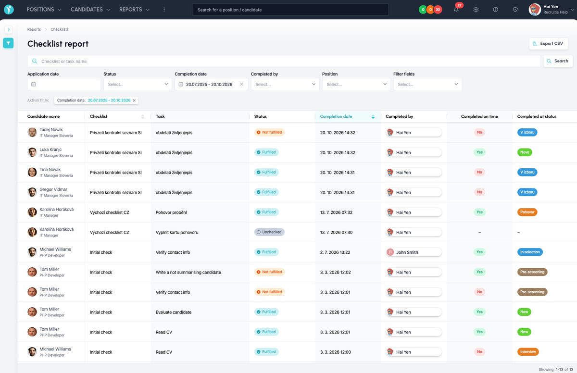This screenshot has width=577, height=373.
Task: Open the Application date input
Action: [x=64, y=84]
